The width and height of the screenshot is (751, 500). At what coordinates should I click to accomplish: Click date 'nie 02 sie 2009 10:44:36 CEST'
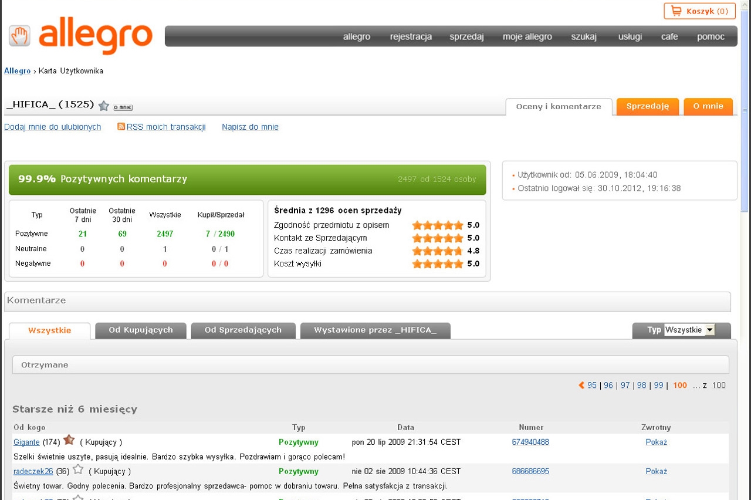point(406,471)
